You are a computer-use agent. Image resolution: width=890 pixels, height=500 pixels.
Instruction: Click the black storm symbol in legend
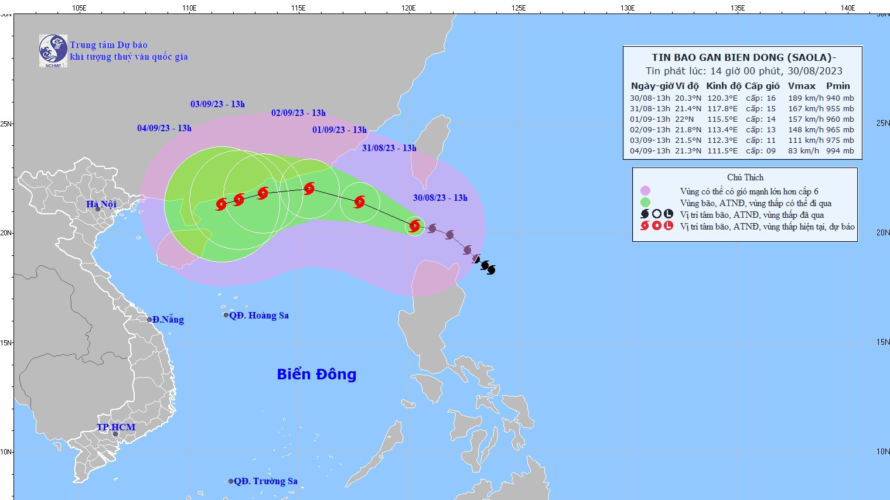[645, 214]
